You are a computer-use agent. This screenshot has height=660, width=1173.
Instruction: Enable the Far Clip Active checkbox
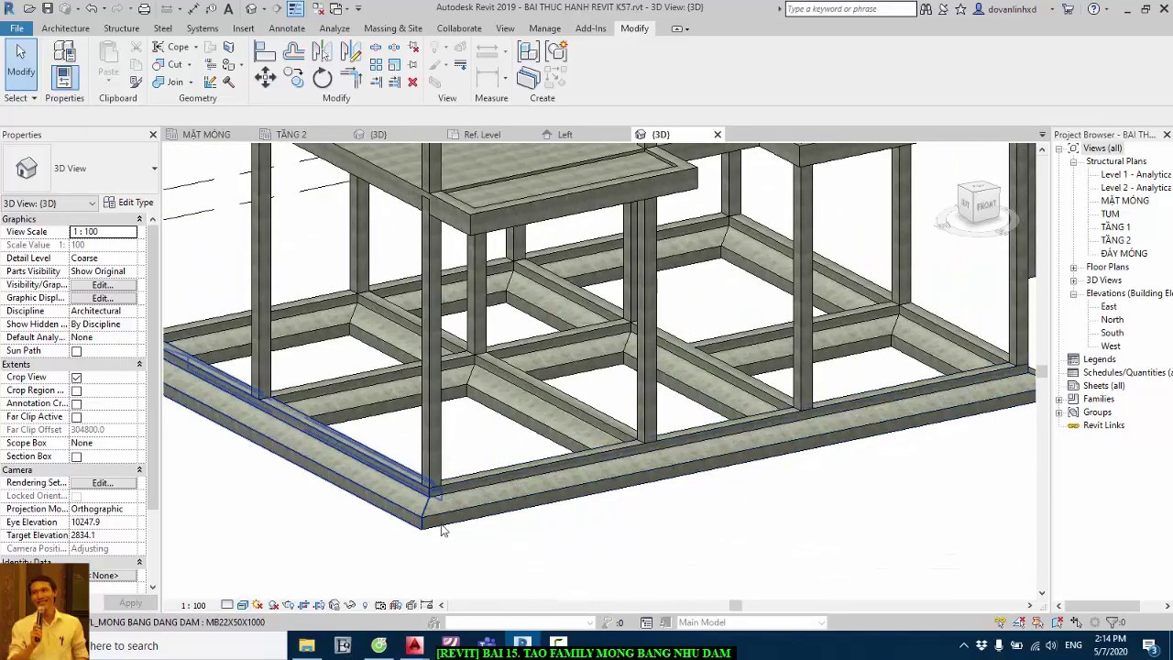click(76, 417)
